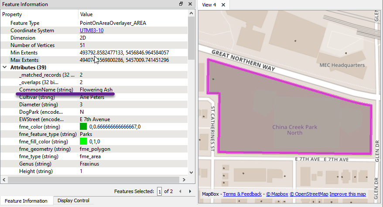Click the vertical scrollbar down arrow
The height and width of the screenshot is (207, 383).
pyautogui.click(x=191, y=173)
